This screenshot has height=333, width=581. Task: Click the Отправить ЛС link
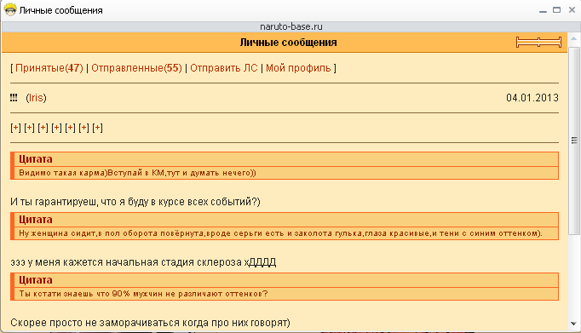tap(224, 68)
